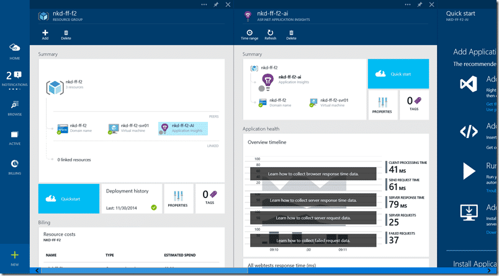Click Learn how to collect server request data
Viewport: 499px width, 276px height.
[313, 218]
